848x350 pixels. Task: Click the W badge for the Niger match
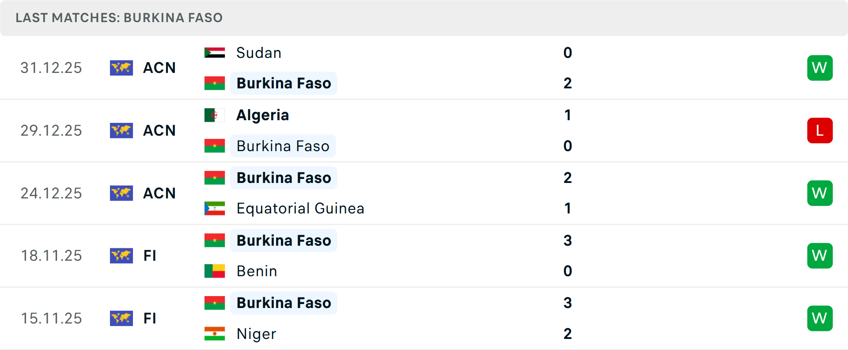tap(820, 318)
